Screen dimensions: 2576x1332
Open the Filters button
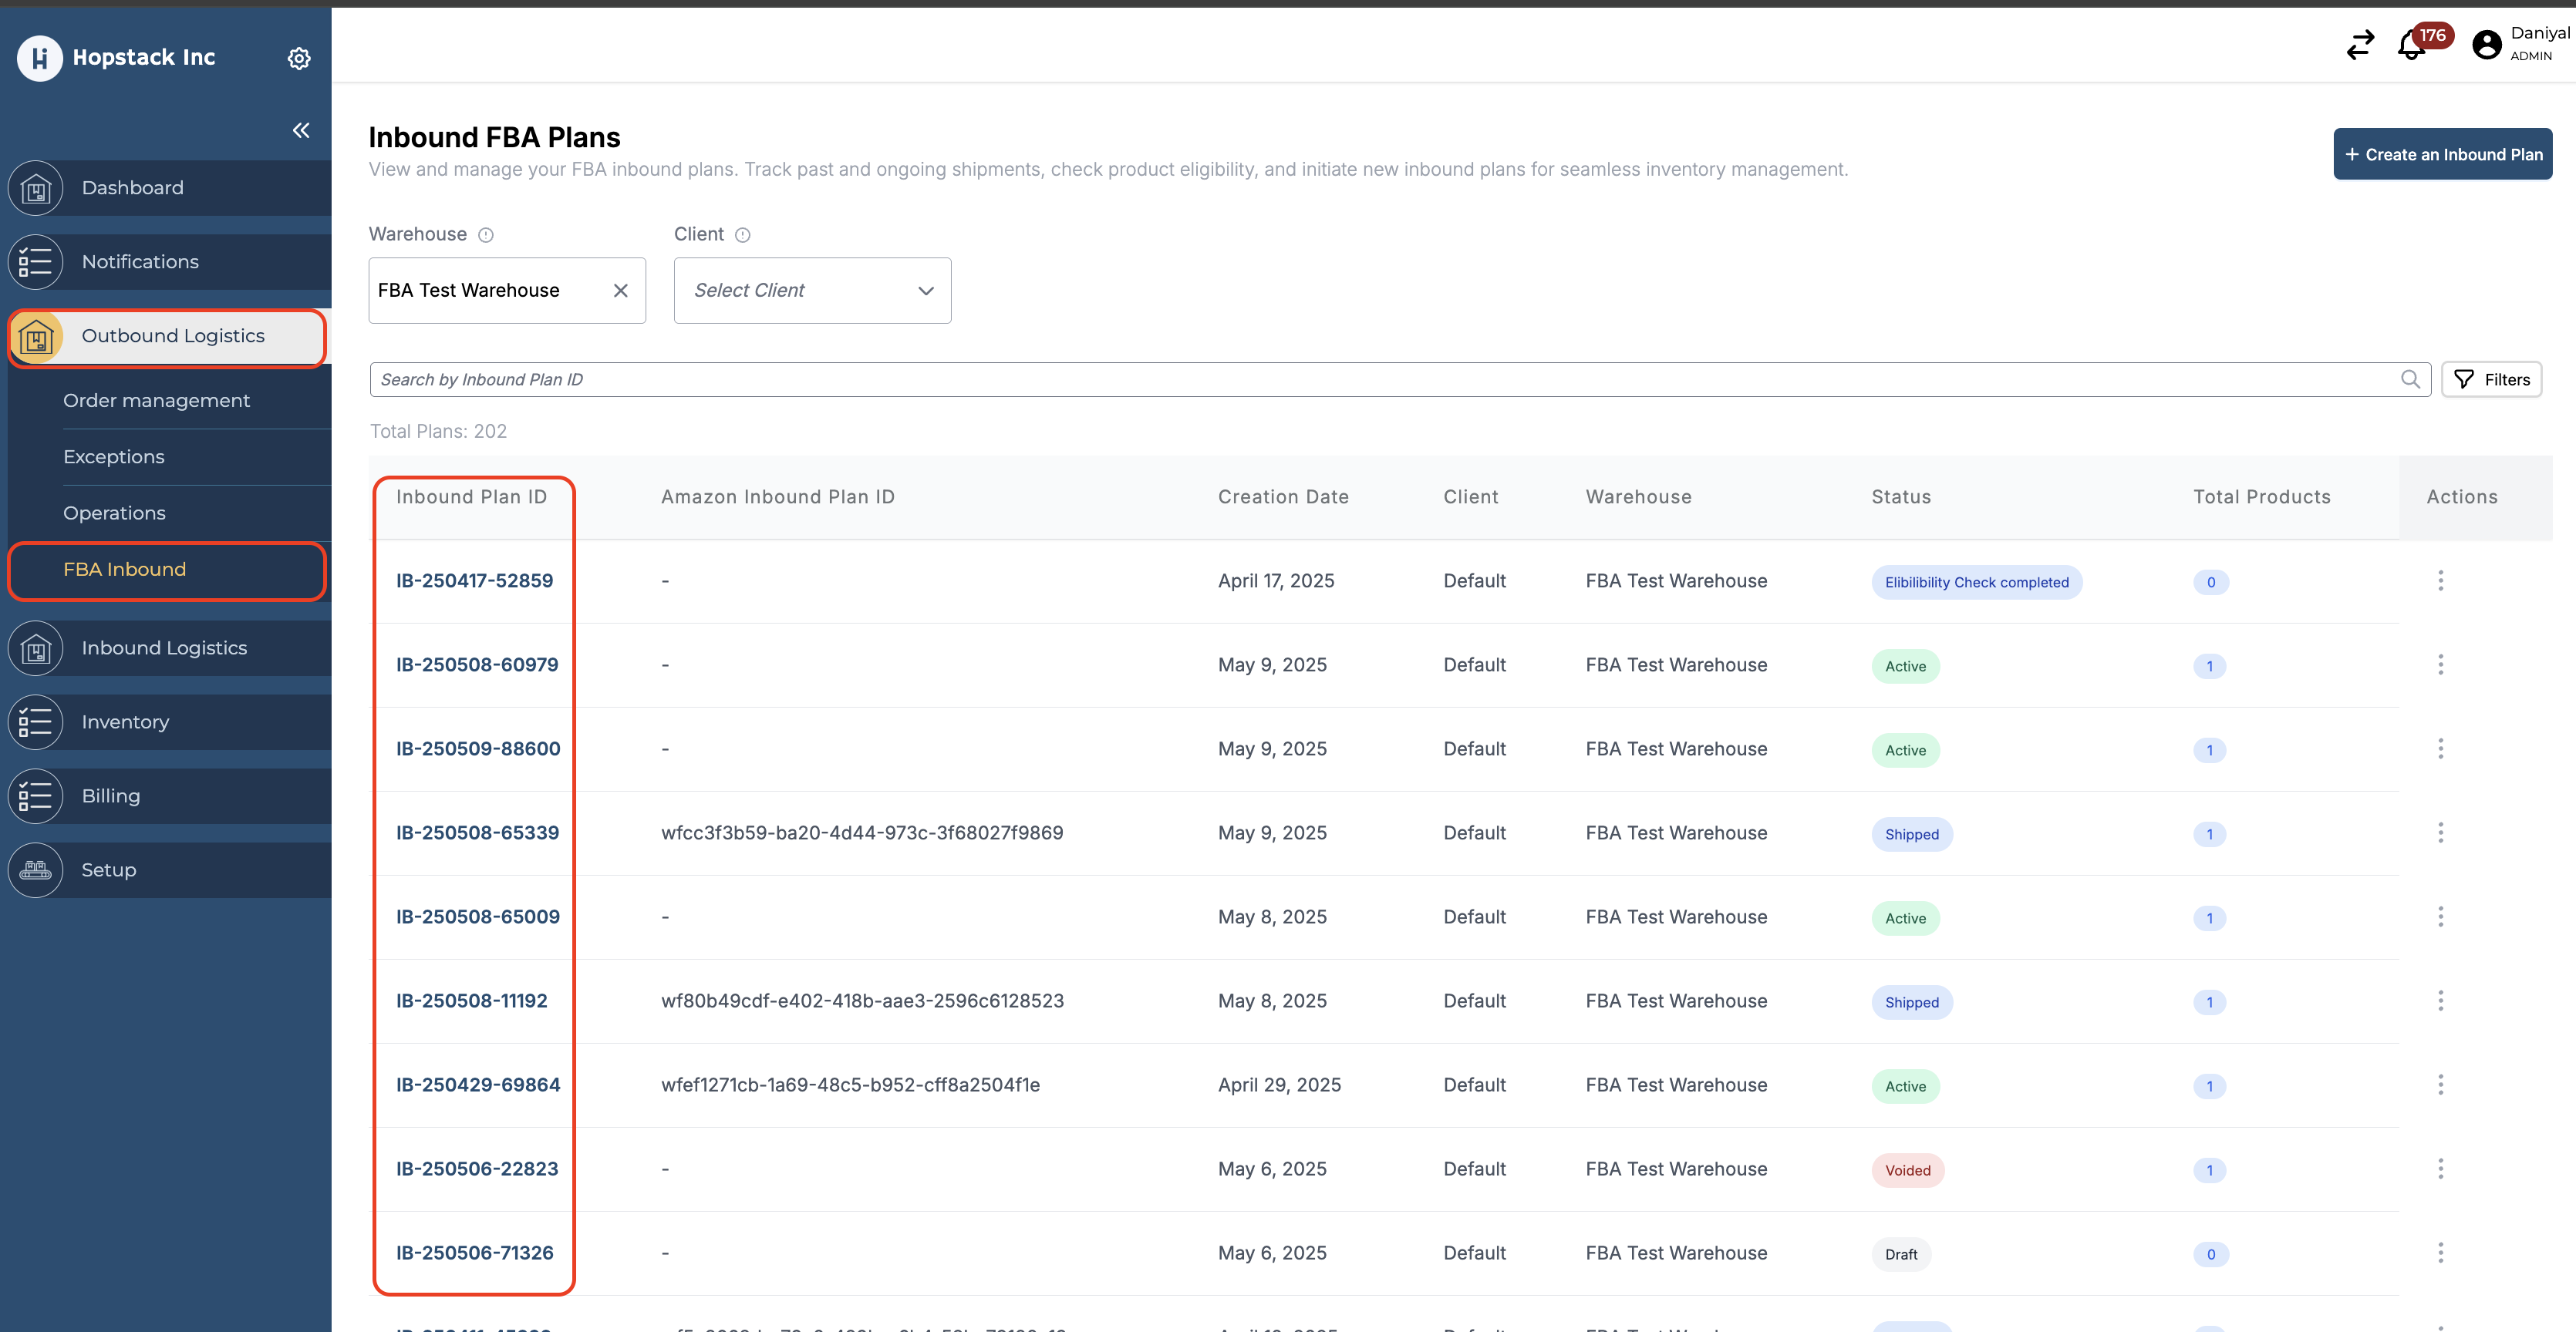tap(2491, 380)
